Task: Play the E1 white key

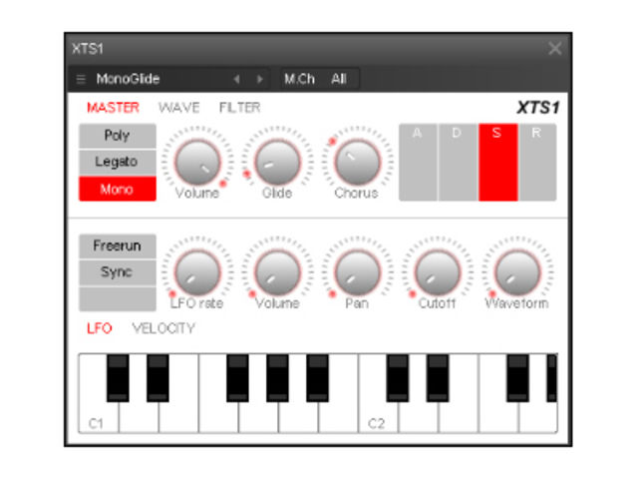Action: pos(178,417)
